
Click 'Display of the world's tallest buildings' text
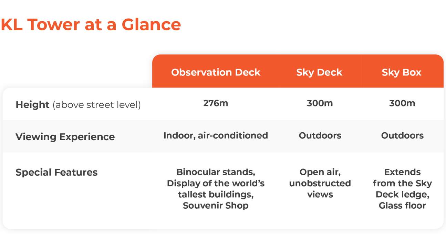coord(216,189)
